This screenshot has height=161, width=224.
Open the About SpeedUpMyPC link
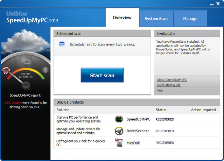click(x=172, y=80)
